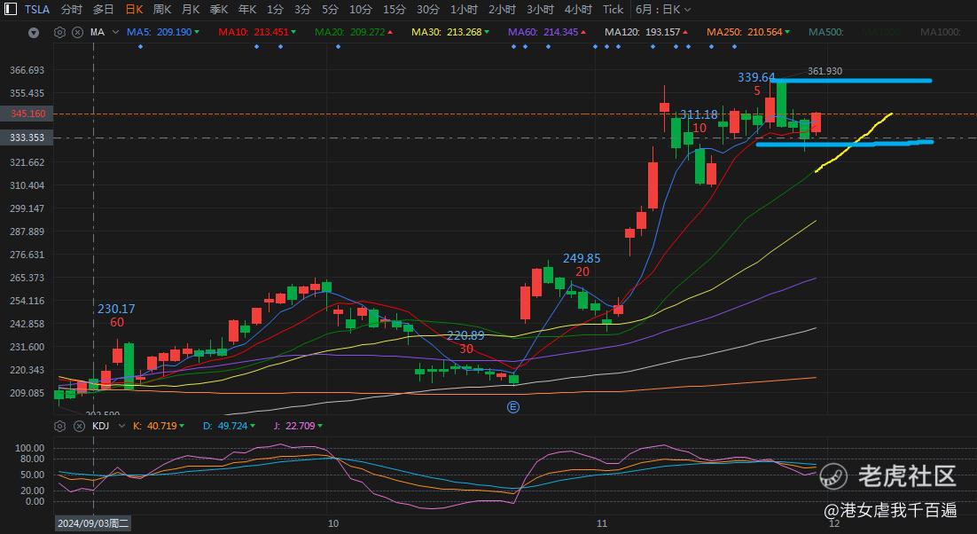The height and width of the screenshot is (534, 977).
Task: Toggle the MA120 line via its legend
Action: tap(647, 32)
